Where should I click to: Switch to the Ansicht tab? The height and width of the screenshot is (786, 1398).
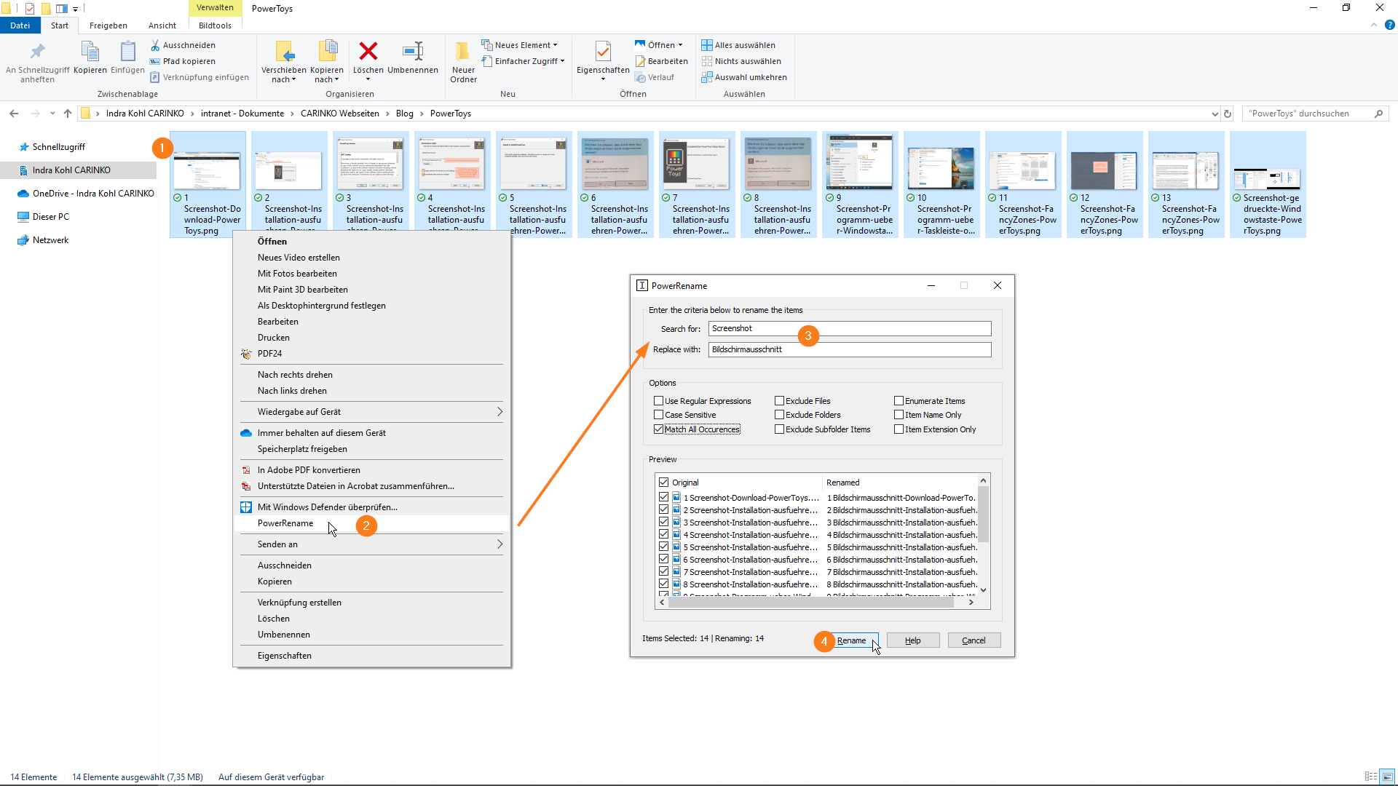point(162,25)
